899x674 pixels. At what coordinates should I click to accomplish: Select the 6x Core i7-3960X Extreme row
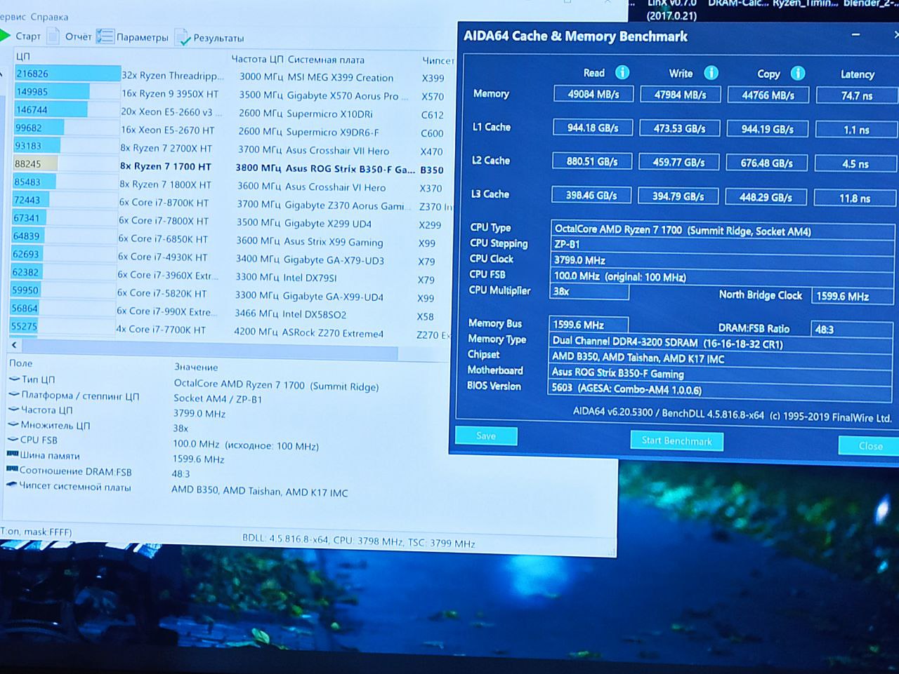pos(232,276)
